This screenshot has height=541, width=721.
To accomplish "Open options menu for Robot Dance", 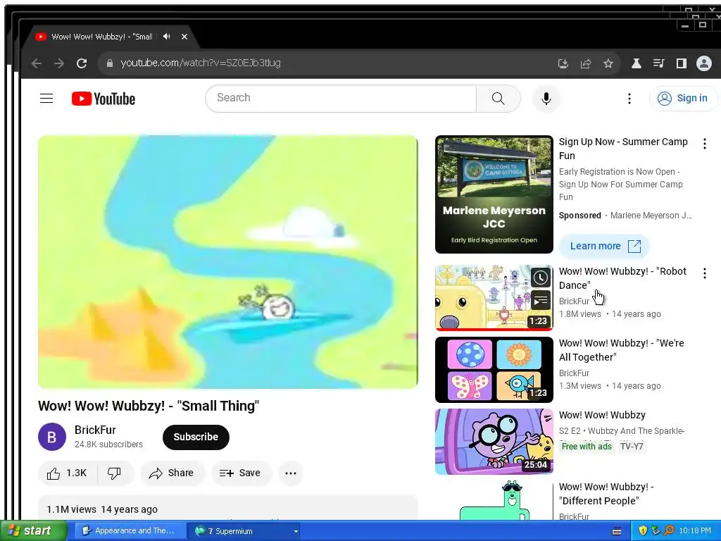I will click(x=704, y=274).
